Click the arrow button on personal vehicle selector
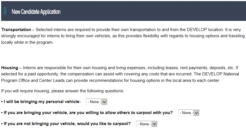Viewport: 246px width, 129px height. click(x=104, y=102)
